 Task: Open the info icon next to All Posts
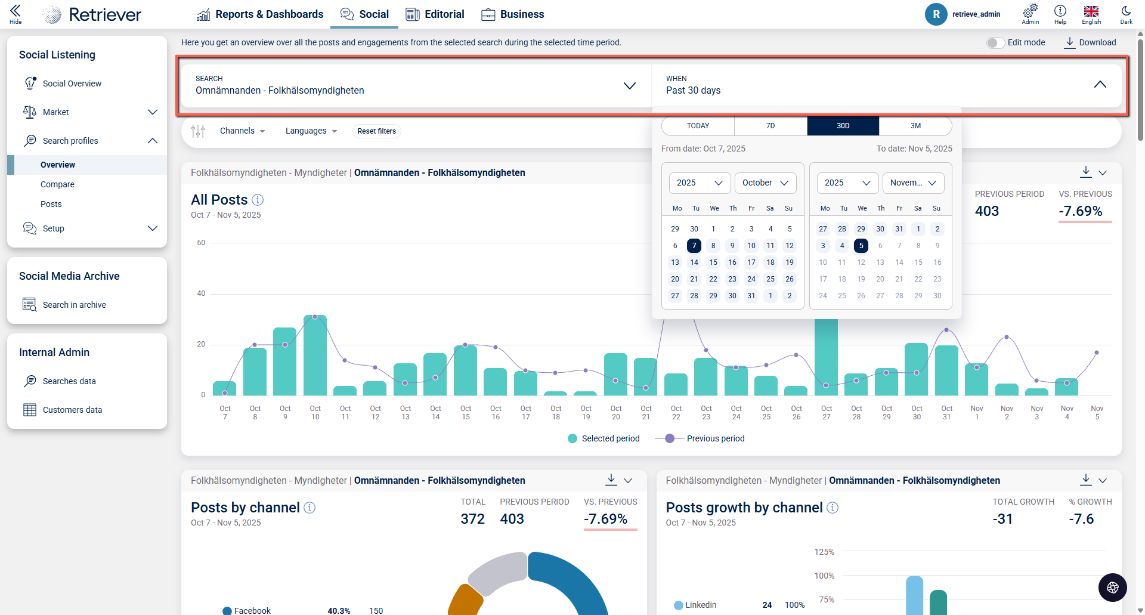[x=258, y=200]
